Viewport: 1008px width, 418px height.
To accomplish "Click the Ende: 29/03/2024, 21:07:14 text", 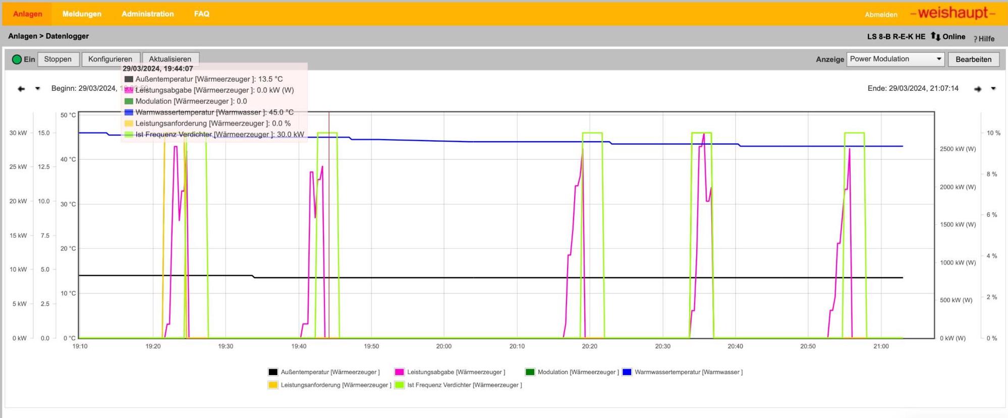I will [x=913, y=88].
